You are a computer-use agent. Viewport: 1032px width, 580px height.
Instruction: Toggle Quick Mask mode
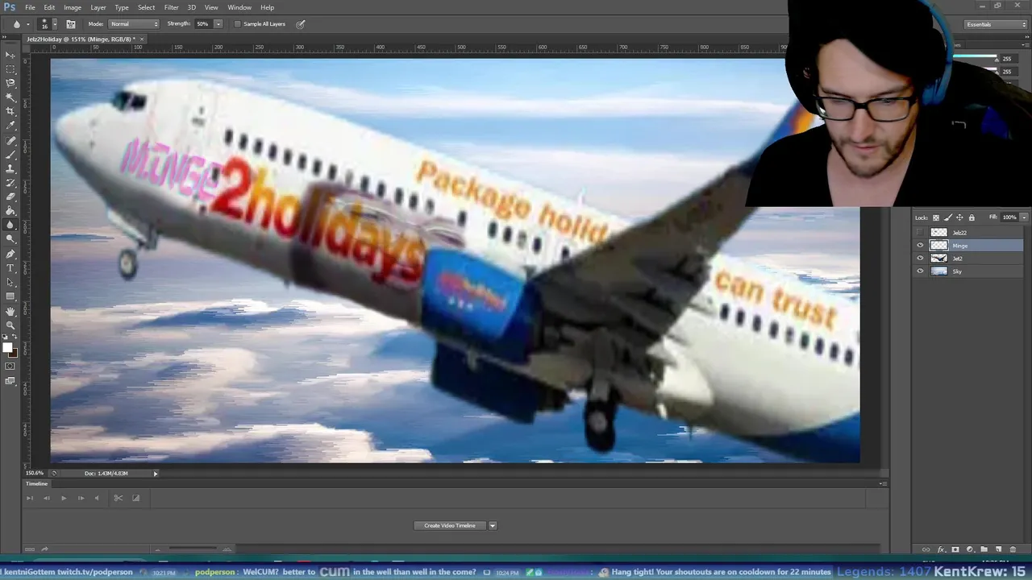coord(10,367)
